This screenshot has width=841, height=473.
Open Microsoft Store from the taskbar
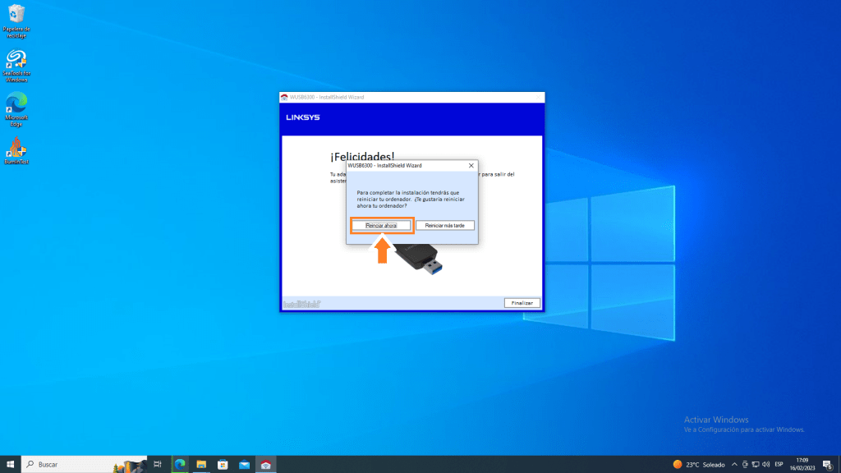(x=223, y=464)
